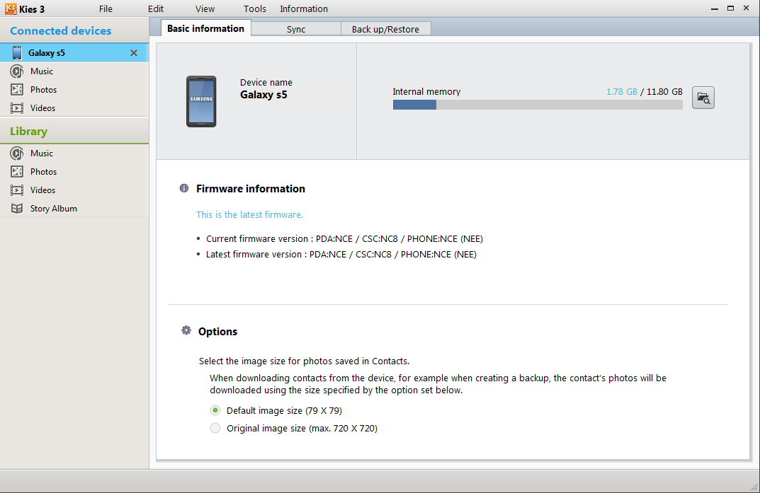760x493 pixels.
Task: Click the internal memory usage bar
Action: click(x=537, y=104)
